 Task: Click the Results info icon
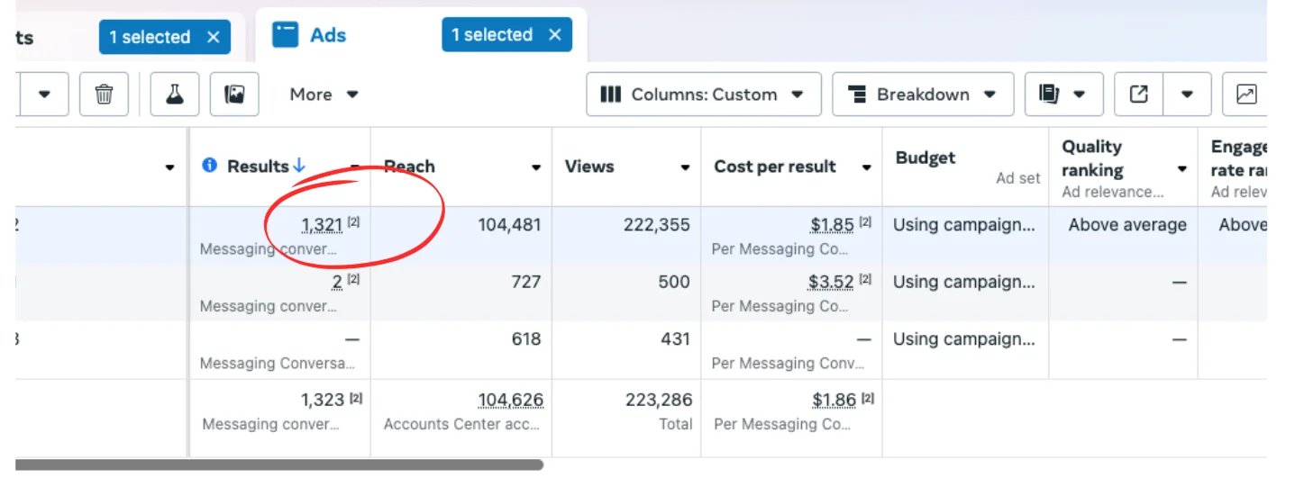210,166
